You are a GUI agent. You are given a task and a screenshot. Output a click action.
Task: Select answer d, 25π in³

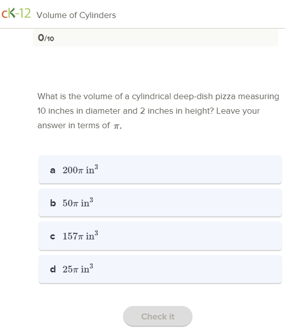coord(160,269)
